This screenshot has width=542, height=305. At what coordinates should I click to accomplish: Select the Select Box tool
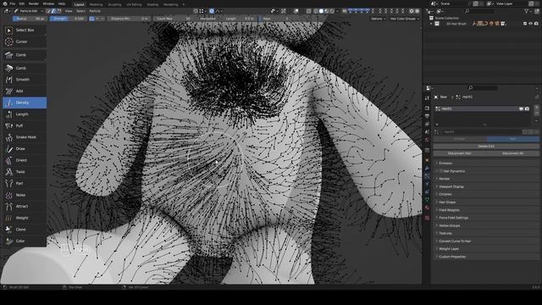(x=25, y=30)
